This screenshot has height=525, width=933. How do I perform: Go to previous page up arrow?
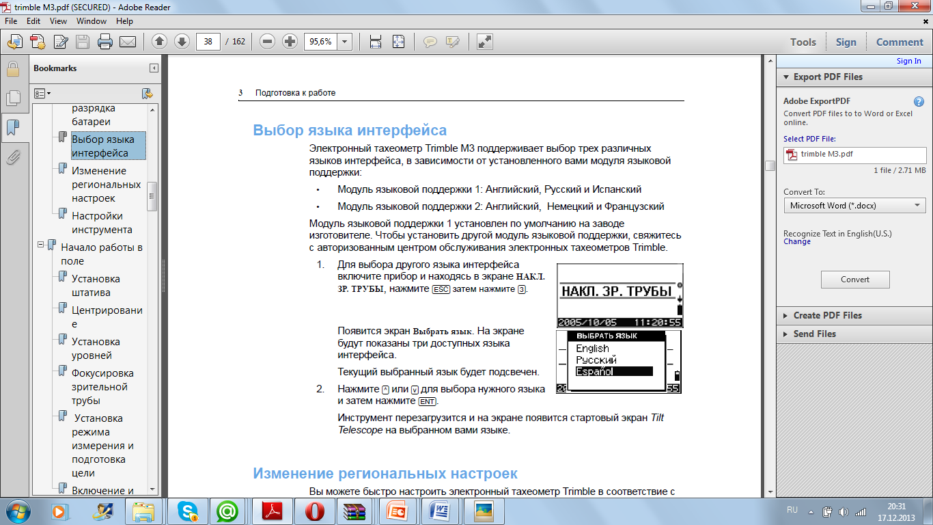pos(159,42)
